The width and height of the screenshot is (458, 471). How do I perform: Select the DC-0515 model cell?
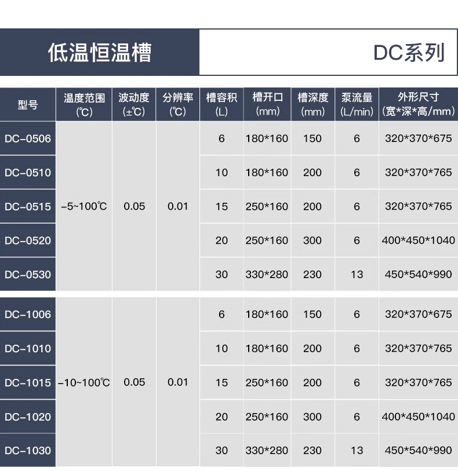(x=28, y=206)
